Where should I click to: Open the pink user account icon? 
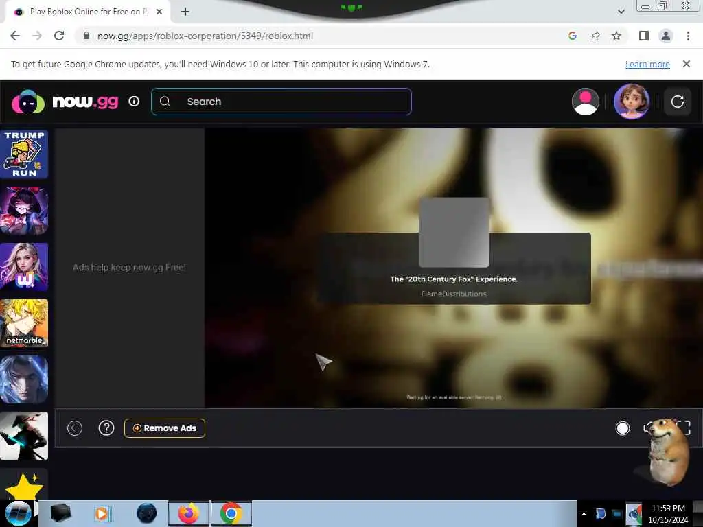point(585,102)
